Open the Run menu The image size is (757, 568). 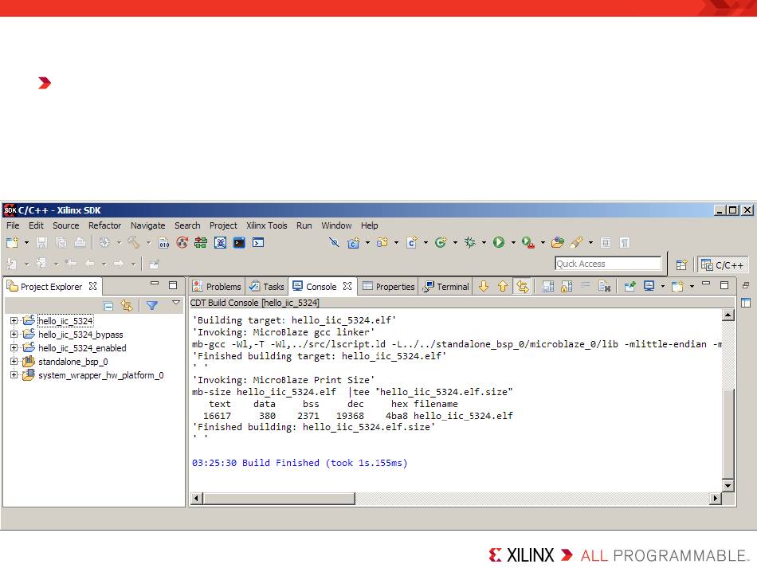[x=304, y=225]
